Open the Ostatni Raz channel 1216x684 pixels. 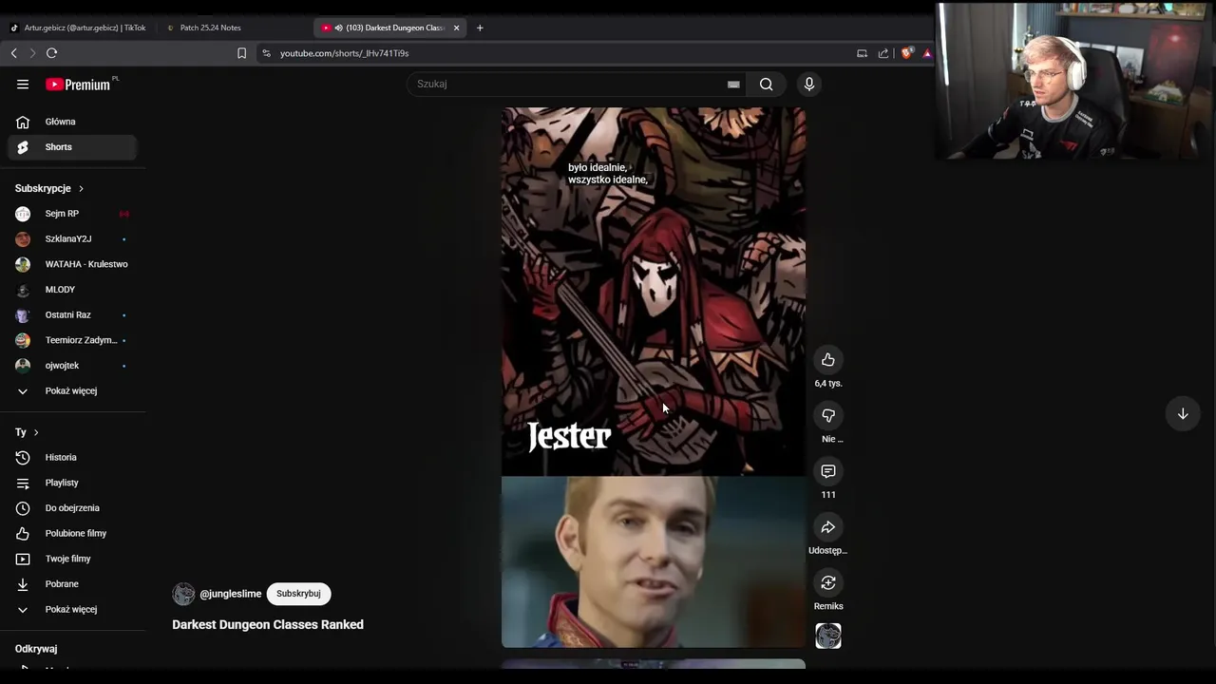point(72,315)
